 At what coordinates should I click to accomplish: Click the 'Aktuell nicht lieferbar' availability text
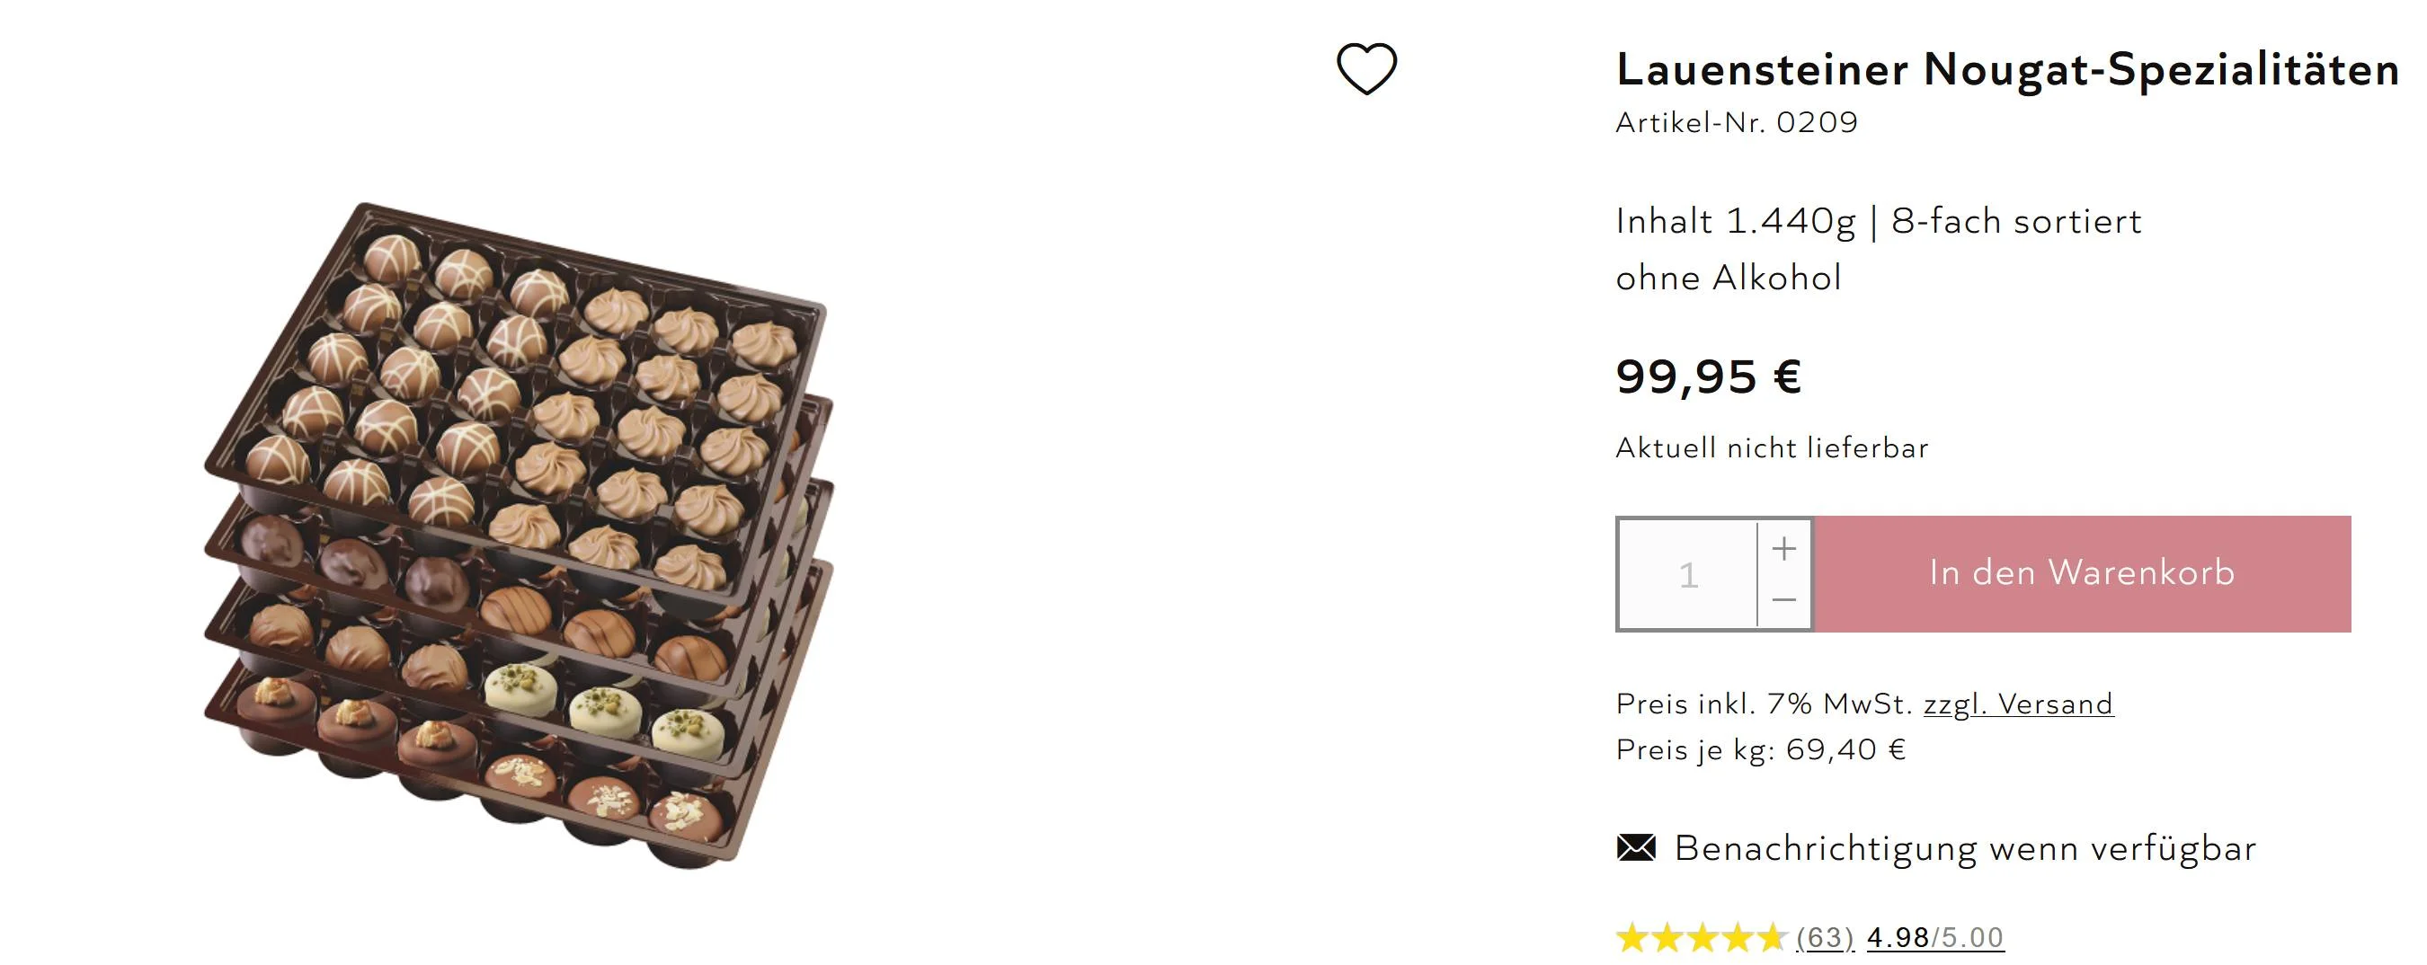click(x=1771, y=447)
